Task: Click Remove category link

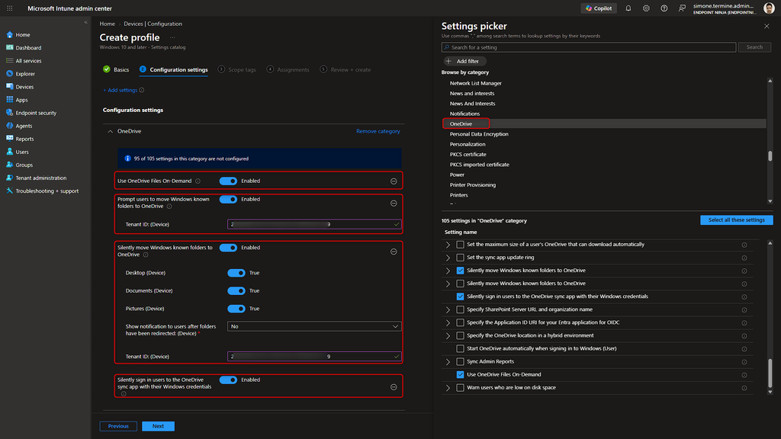Action: pyautogui.click(x=378, y=131)
